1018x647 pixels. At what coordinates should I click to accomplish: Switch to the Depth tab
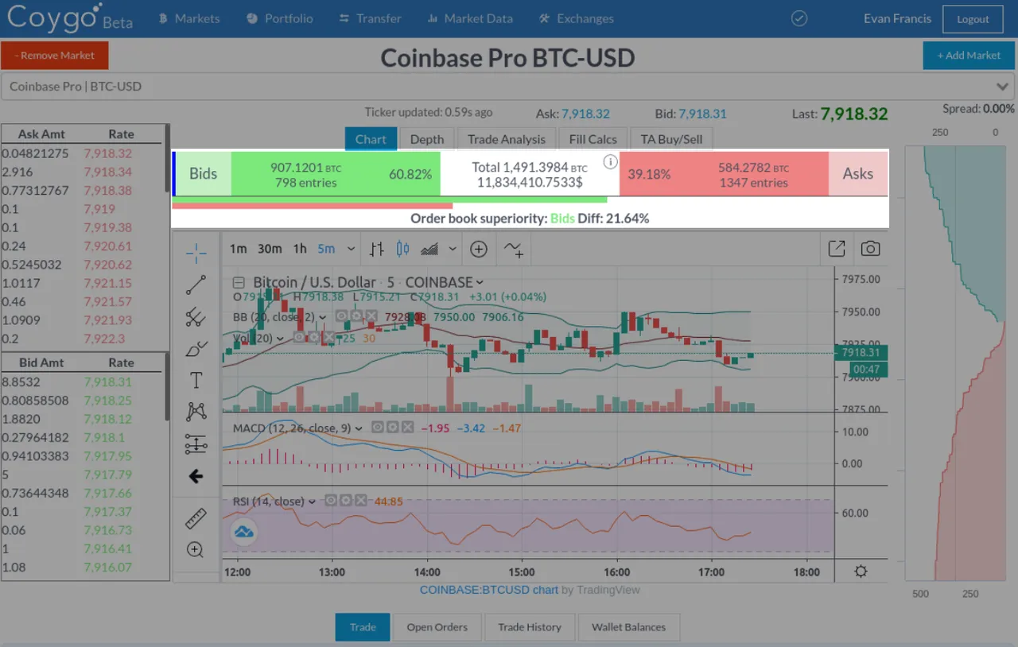[x=427, y=139]
